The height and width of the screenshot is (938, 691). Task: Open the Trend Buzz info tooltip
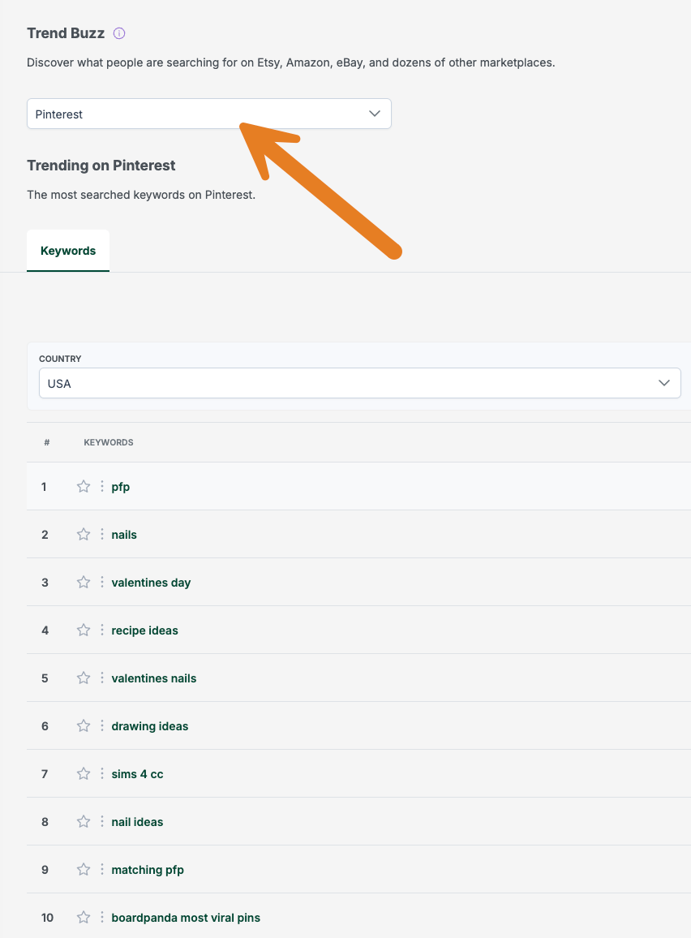pos(118,33)
